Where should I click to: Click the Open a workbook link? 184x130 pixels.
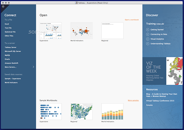pyautogui.click(x=132, y=20)
